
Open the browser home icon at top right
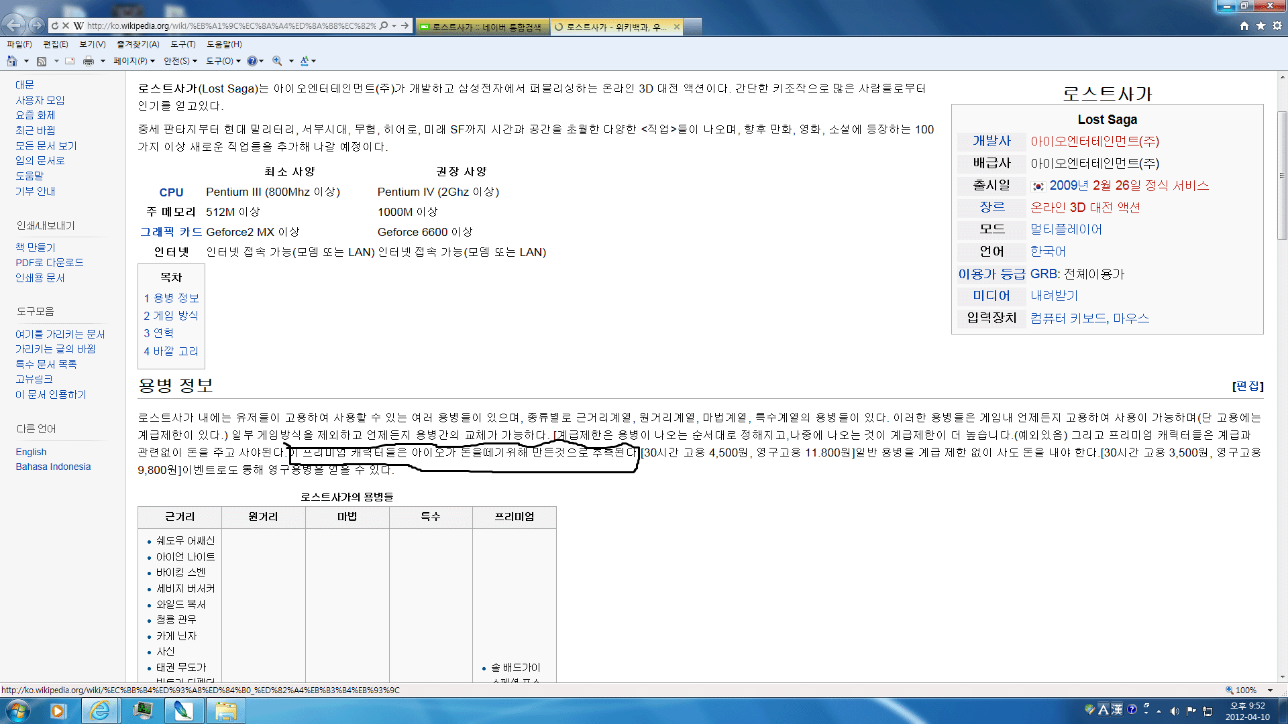pos(1244,25)
